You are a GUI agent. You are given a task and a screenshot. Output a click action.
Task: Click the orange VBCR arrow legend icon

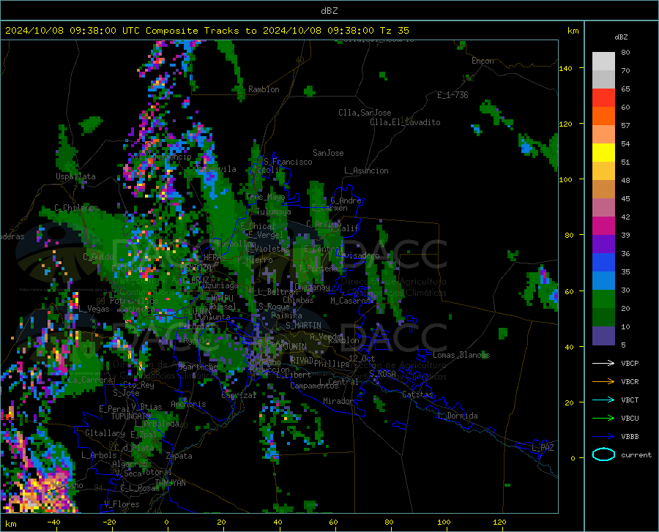[x=603, y=382]
